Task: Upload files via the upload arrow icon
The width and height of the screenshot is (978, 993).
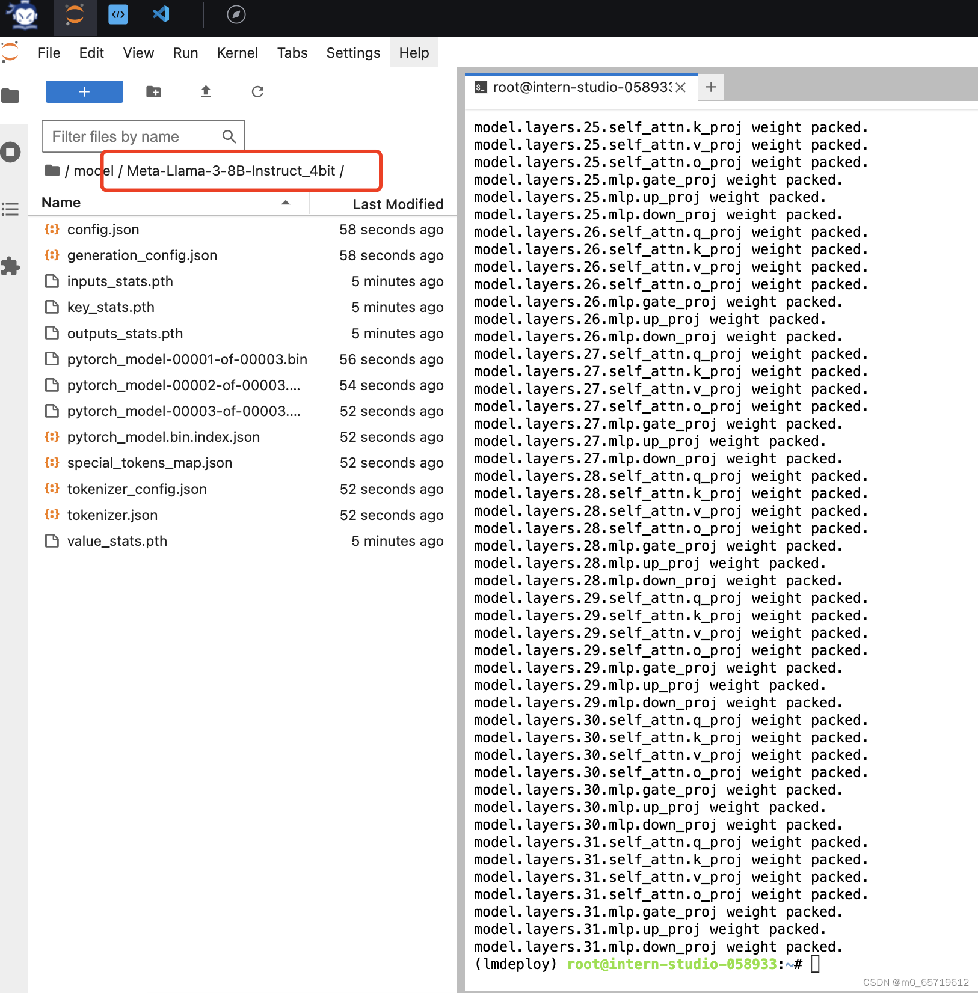Action: [x=205, y=91]
